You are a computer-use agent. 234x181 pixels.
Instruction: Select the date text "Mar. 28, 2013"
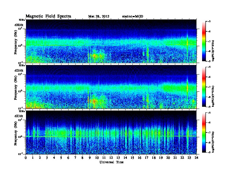99,17
